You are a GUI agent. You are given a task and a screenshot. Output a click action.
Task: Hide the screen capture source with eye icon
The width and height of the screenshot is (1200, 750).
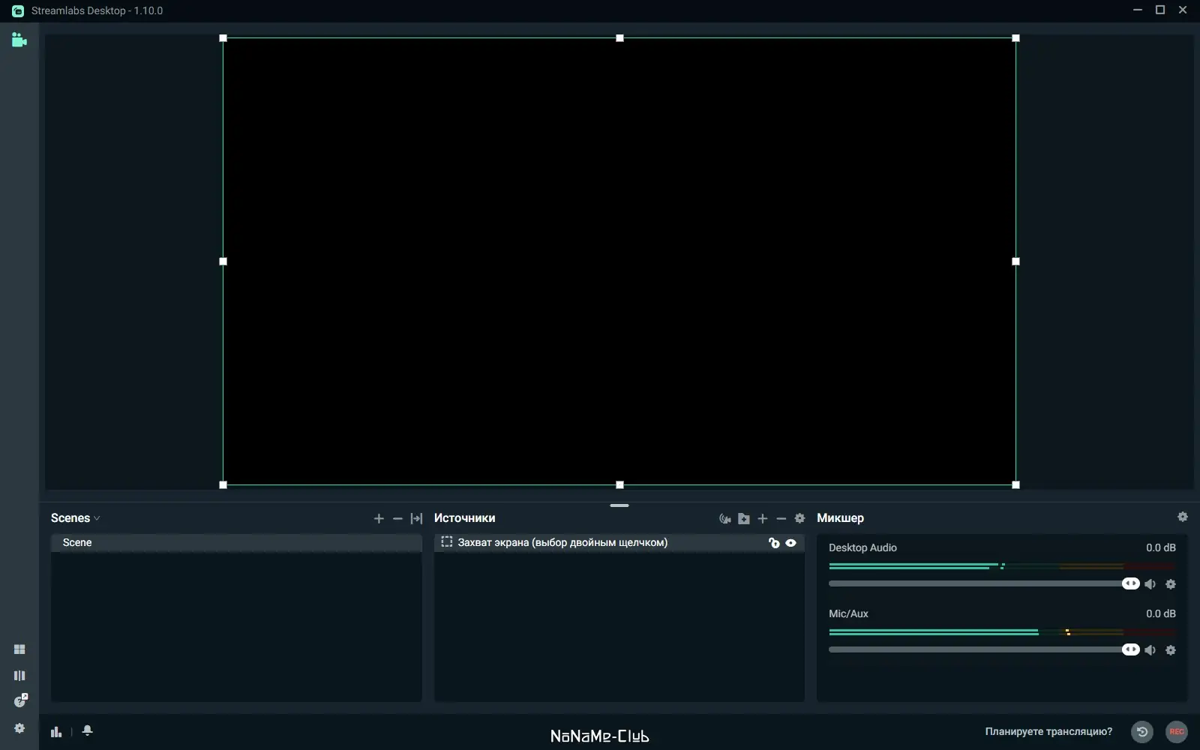tap(790, 543)
